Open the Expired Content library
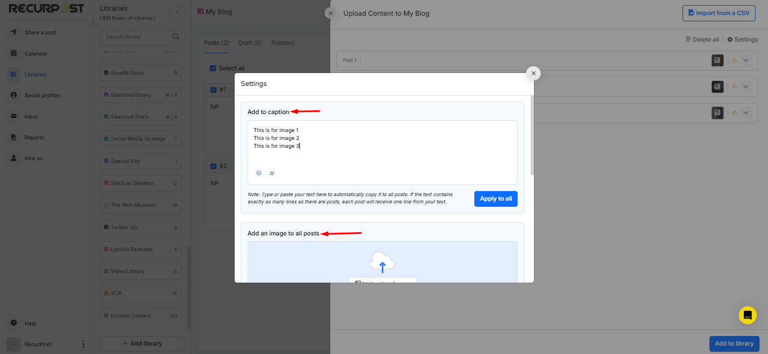Screen dimensions: 768x354 pyautogui.click(x=141, y=316)
